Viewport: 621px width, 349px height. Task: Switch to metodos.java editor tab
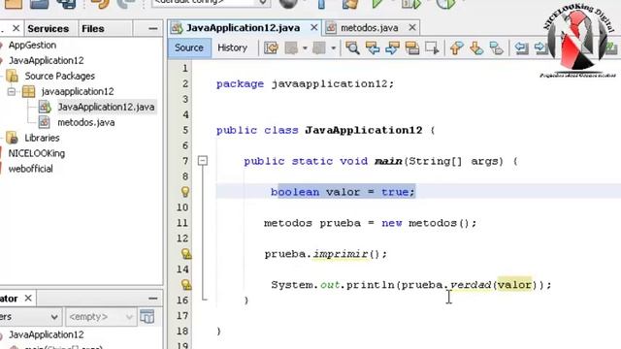pyautogui.click(x=369, y=28)
